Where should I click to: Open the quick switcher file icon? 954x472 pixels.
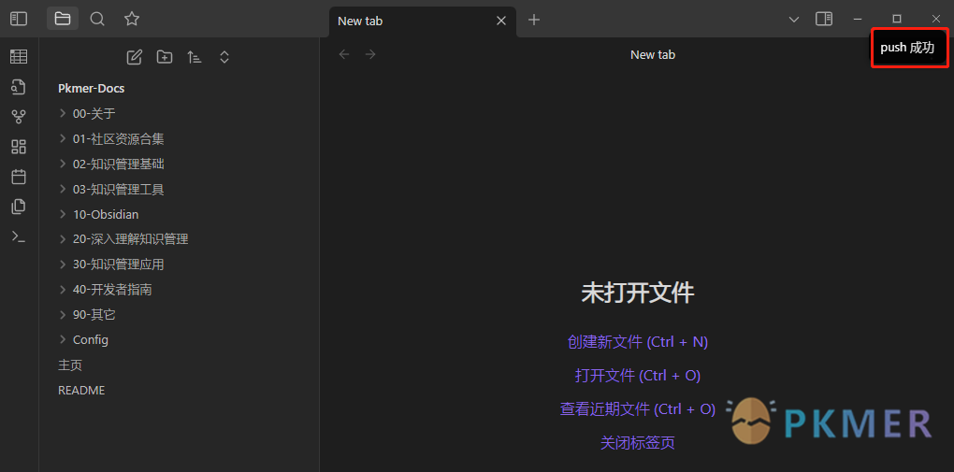[x=19, y=87]
